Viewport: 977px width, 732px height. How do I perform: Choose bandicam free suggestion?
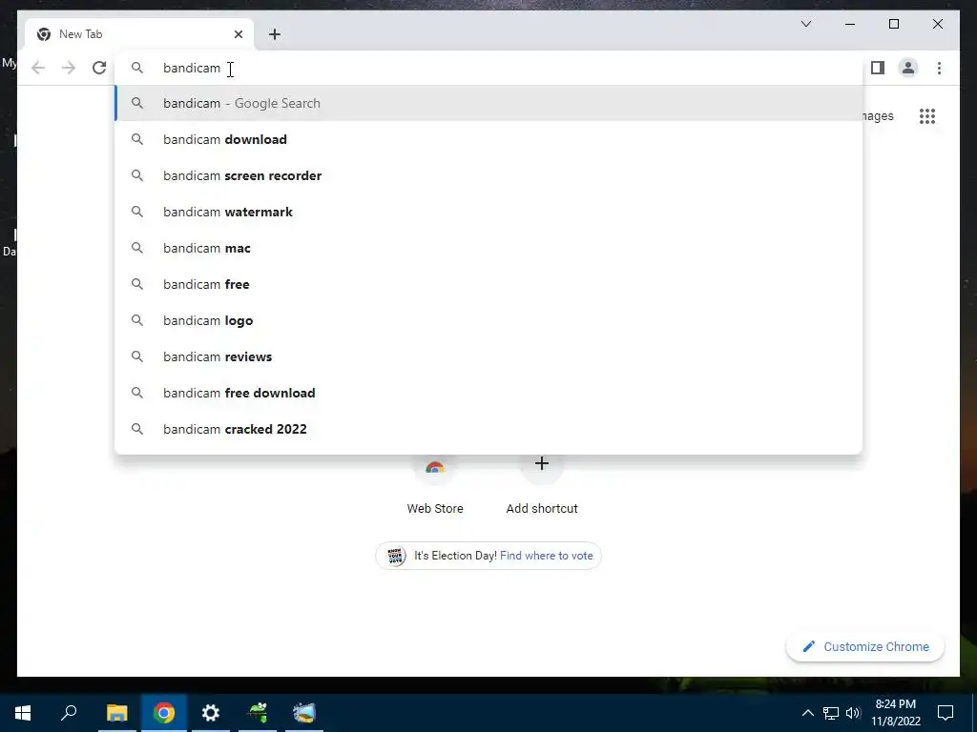[488, 284]
